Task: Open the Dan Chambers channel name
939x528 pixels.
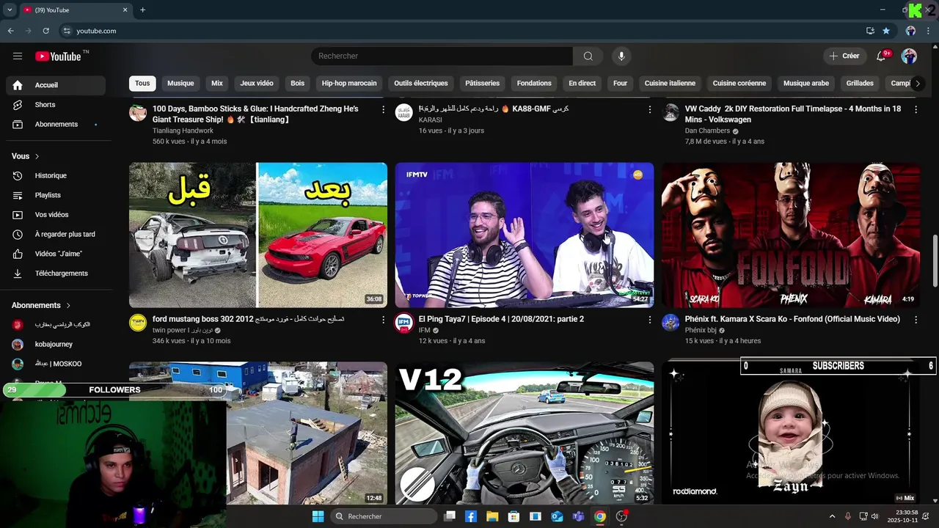Action: coord(707,131)
